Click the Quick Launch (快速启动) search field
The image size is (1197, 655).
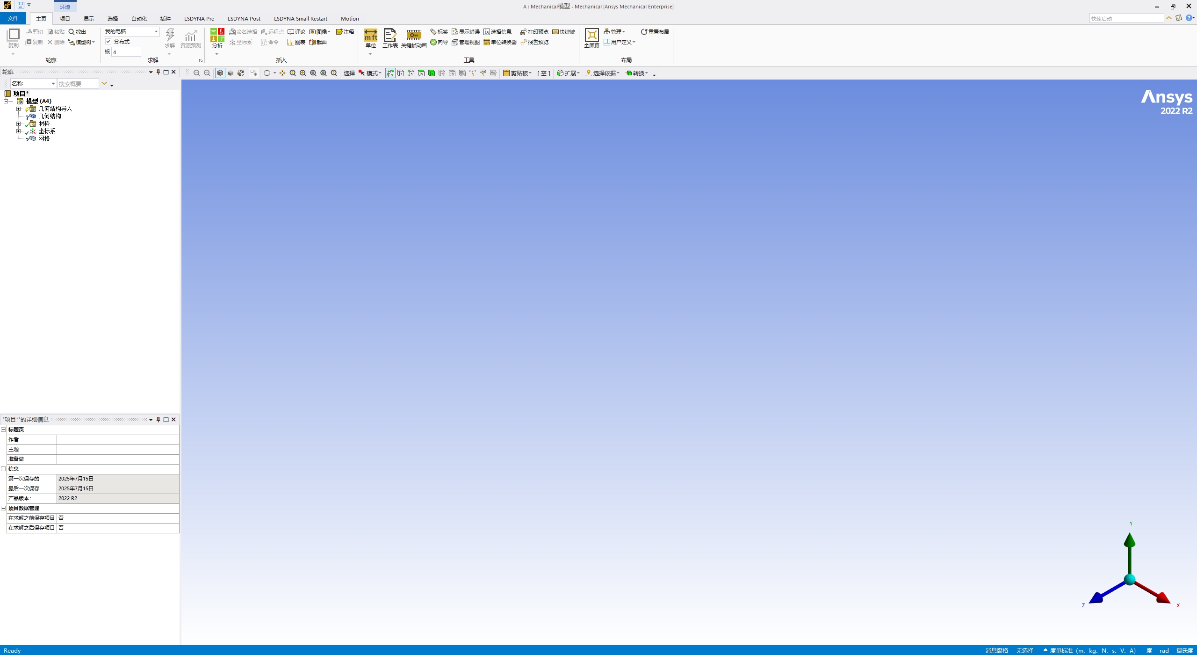pos(1126,19)
